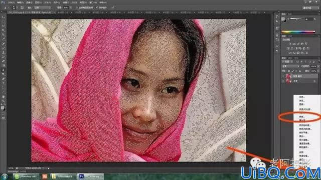The image size is (321, 180).
Task: Add a Levels adjustment from Adjustments panel
Action: 294,43
